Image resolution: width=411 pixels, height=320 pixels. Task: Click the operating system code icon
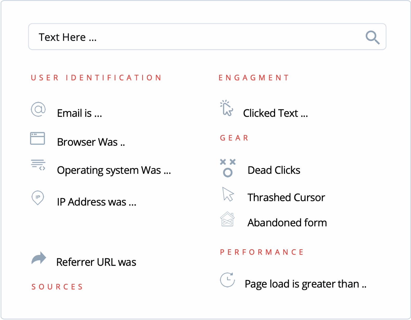pos(38,165)
